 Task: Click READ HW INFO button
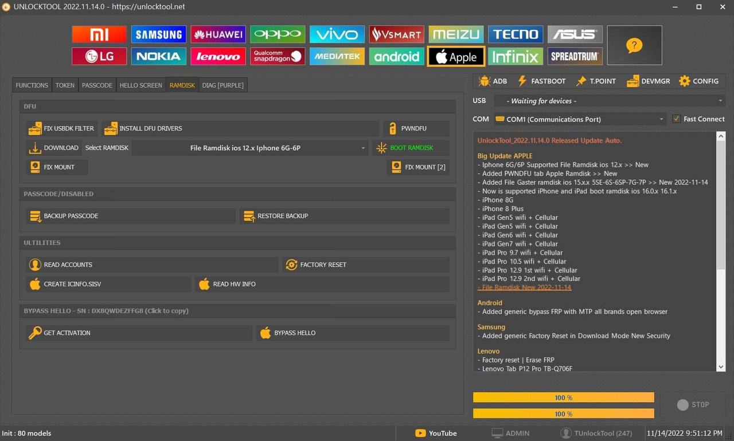coord(322,284)
